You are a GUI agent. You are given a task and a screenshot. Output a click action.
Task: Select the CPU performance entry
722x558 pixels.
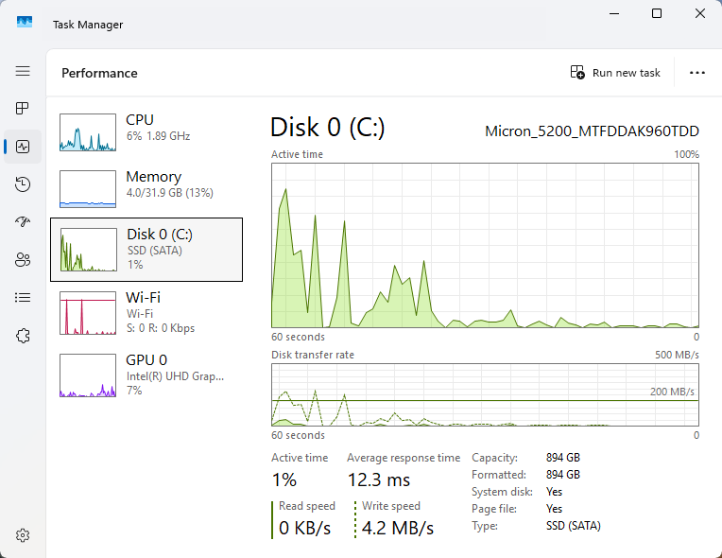coord(146,132)
